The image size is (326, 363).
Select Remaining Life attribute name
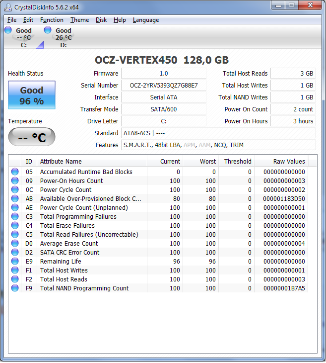(x=61, y=262)
